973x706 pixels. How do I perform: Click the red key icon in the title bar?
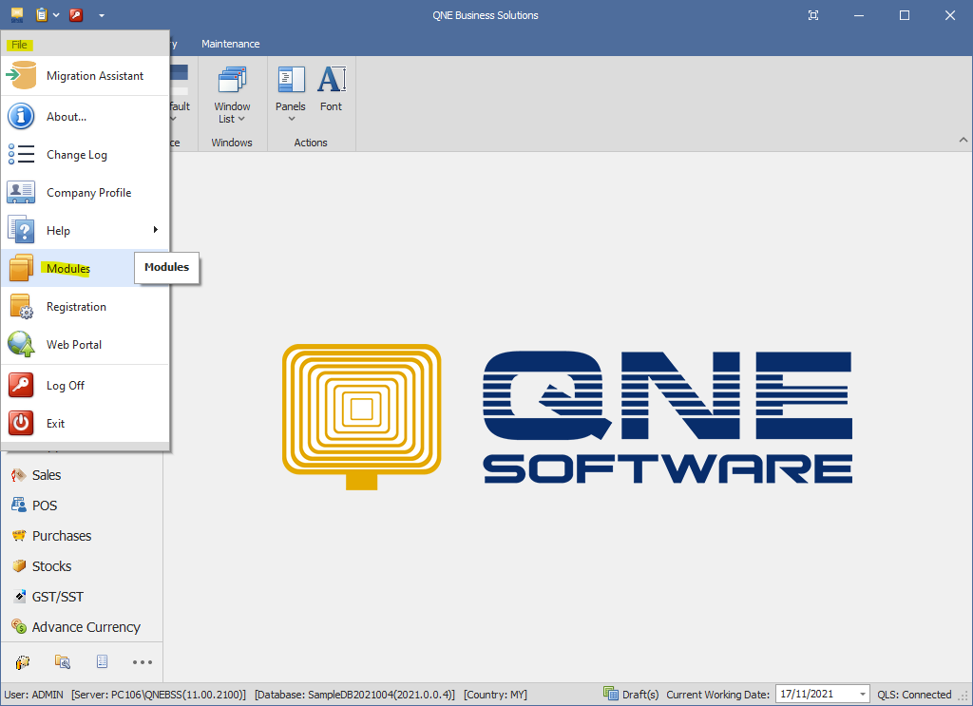[76, 15]
